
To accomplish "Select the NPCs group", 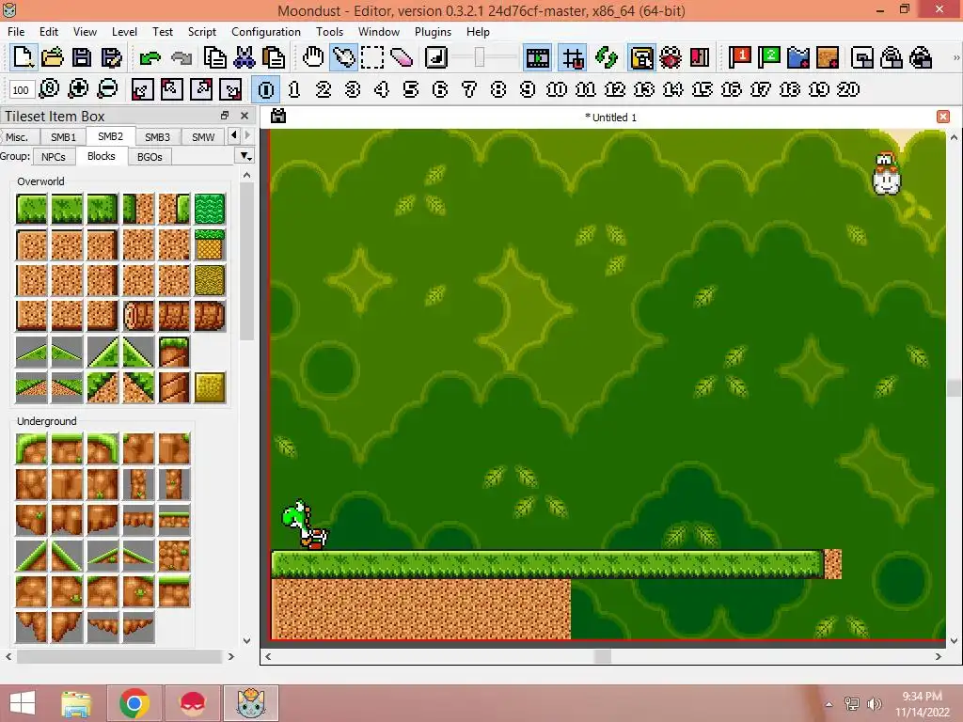I will coord(54,157).
